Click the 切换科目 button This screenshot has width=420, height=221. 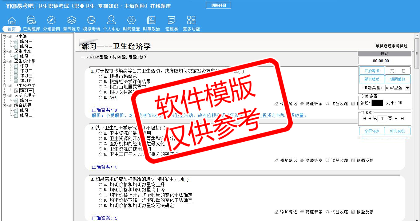[x=218, y=5]
